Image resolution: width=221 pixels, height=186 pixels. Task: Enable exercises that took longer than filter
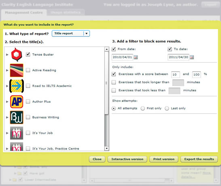click(x=114, y=82)
